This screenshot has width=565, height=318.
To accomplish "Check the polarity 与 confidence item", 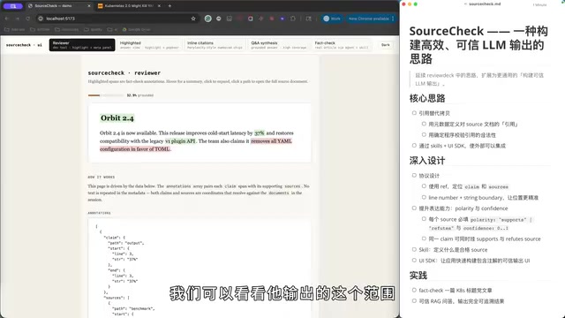I will point(414,208).
